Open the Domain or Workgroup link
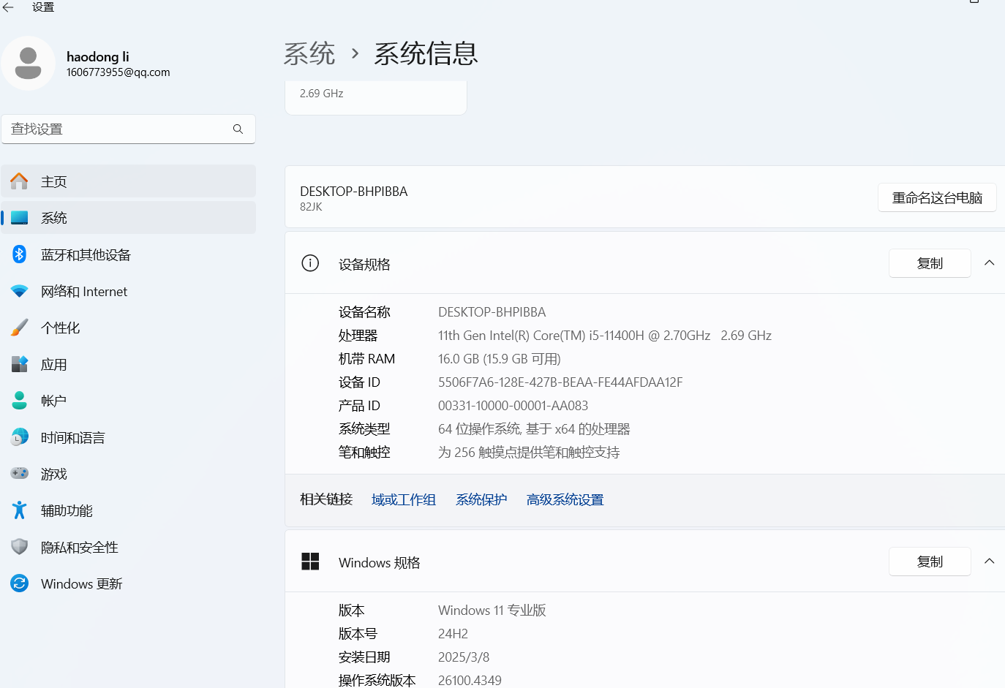 (x=403, y=499)
